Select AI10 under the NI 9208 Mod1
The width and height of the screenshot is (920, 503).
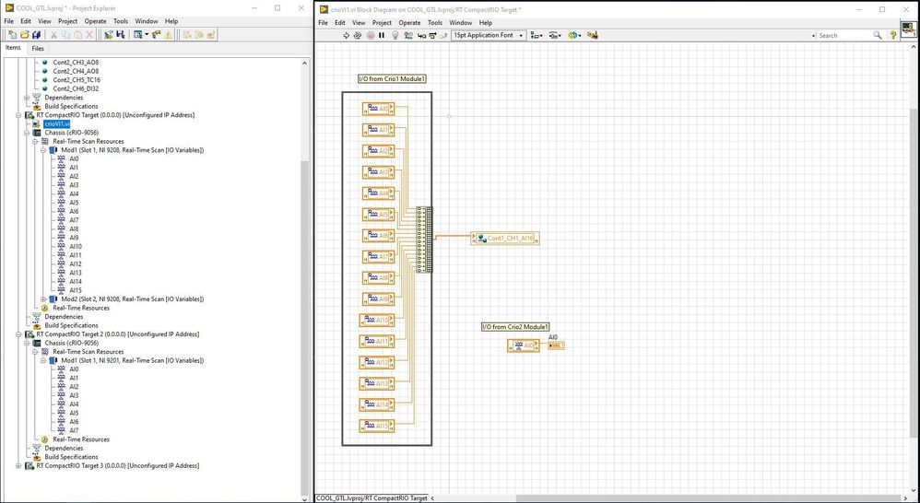(76, 247)
